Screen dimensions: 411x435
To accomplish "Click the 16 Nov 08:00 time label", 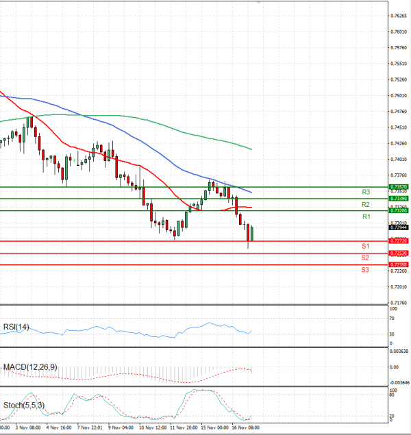I will point(245,427).
